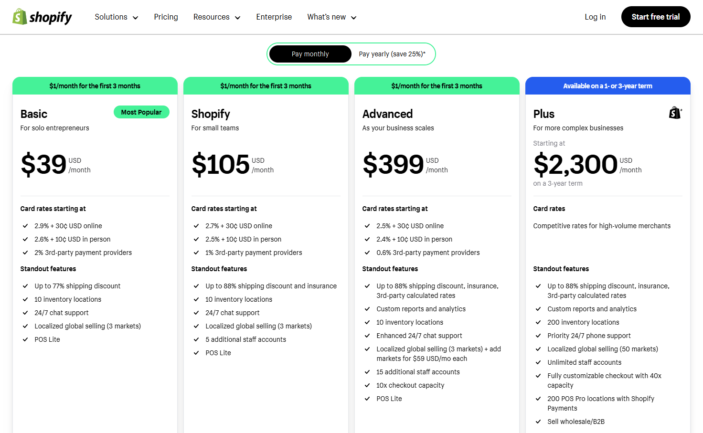Switch billing to Pay monthly
This screenshot has height=433, width=703.
click(310, 54)
